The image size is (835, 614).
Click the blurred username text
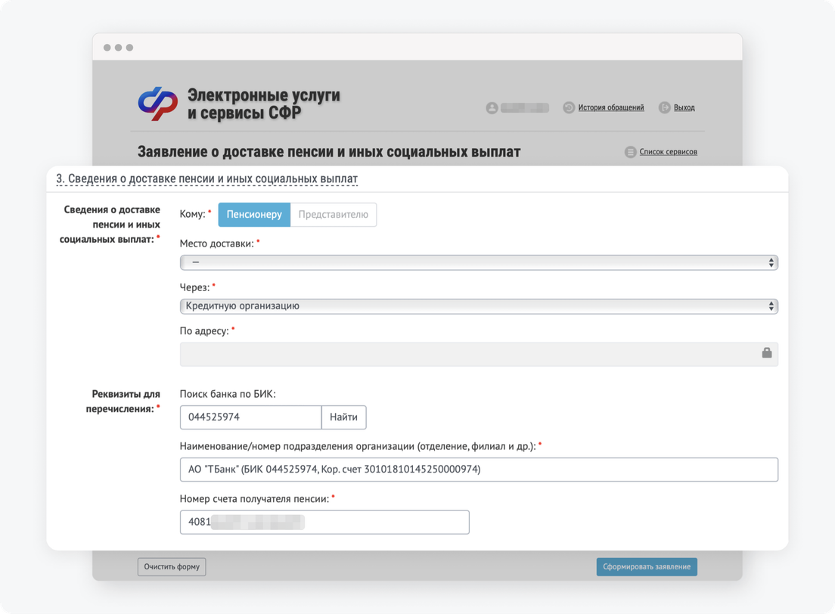[x=525, y=108]
